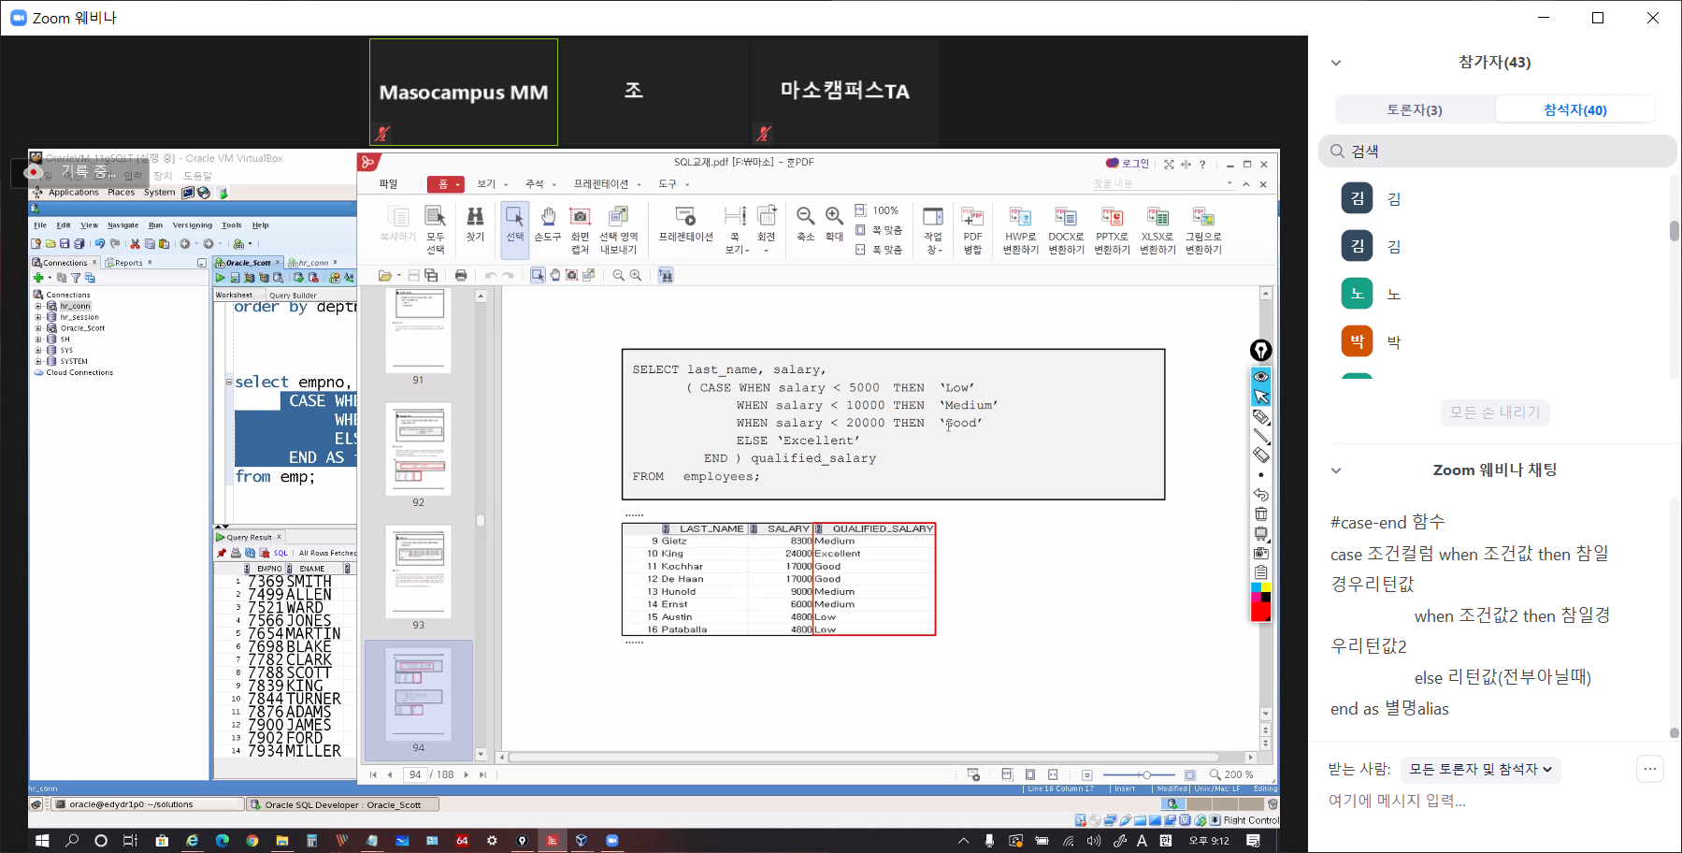Viewport: 1682px width, 853px height.
Task: Toggle the eye icon in annotation toolbar
Action: 1261,376
